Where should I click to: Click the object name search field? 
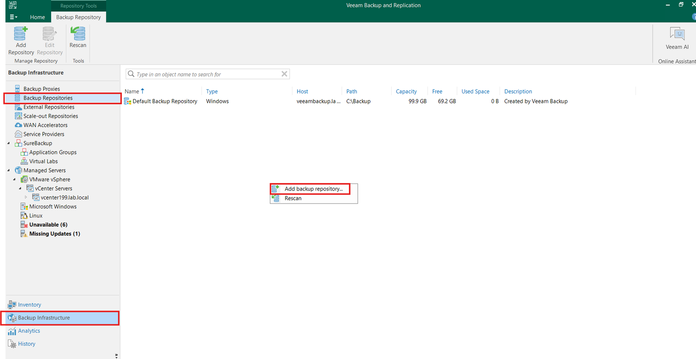point(207,74)
